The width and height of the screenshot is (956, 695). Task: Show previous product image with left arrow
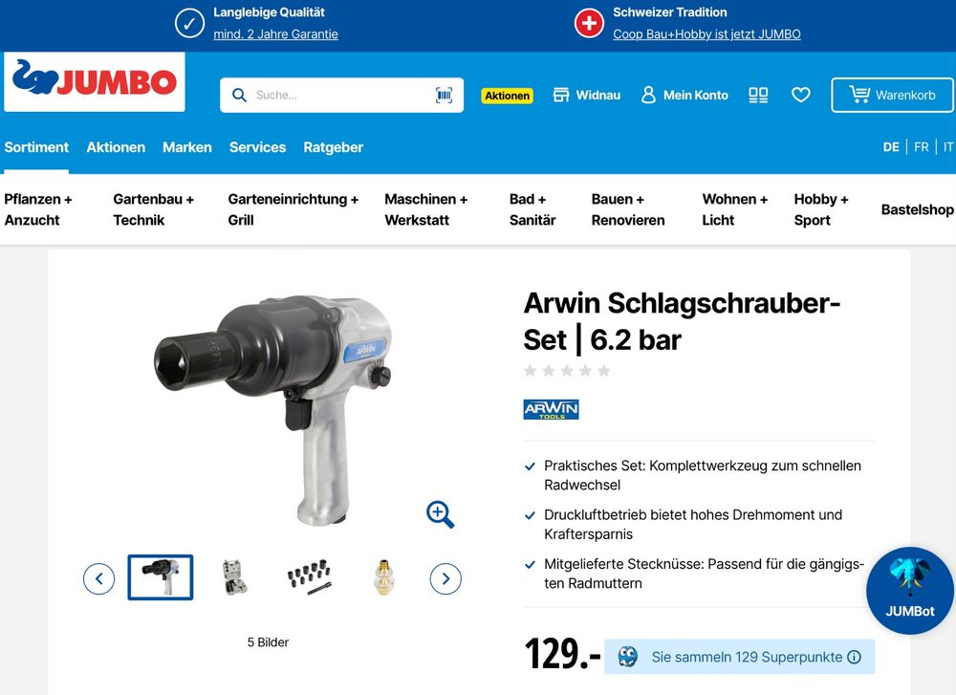[x=98, y=578]
